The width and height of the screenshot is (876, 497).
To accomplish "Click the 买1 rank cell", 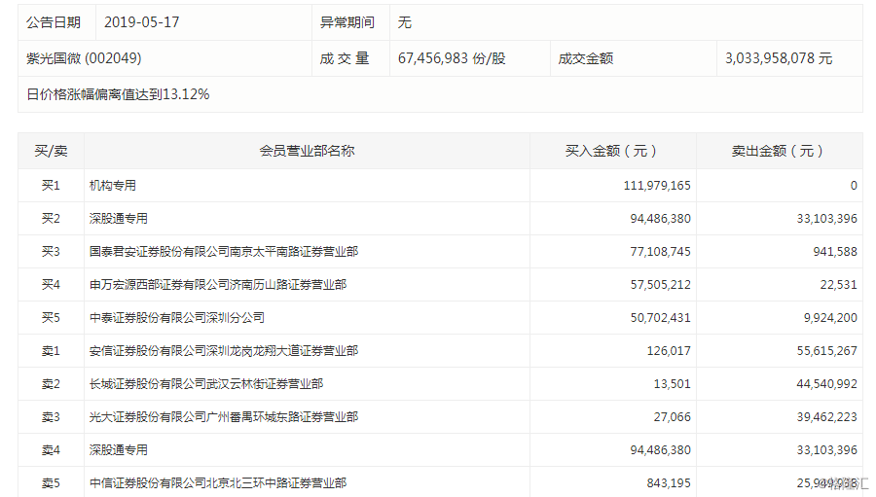I will click(x=51, y=186).
